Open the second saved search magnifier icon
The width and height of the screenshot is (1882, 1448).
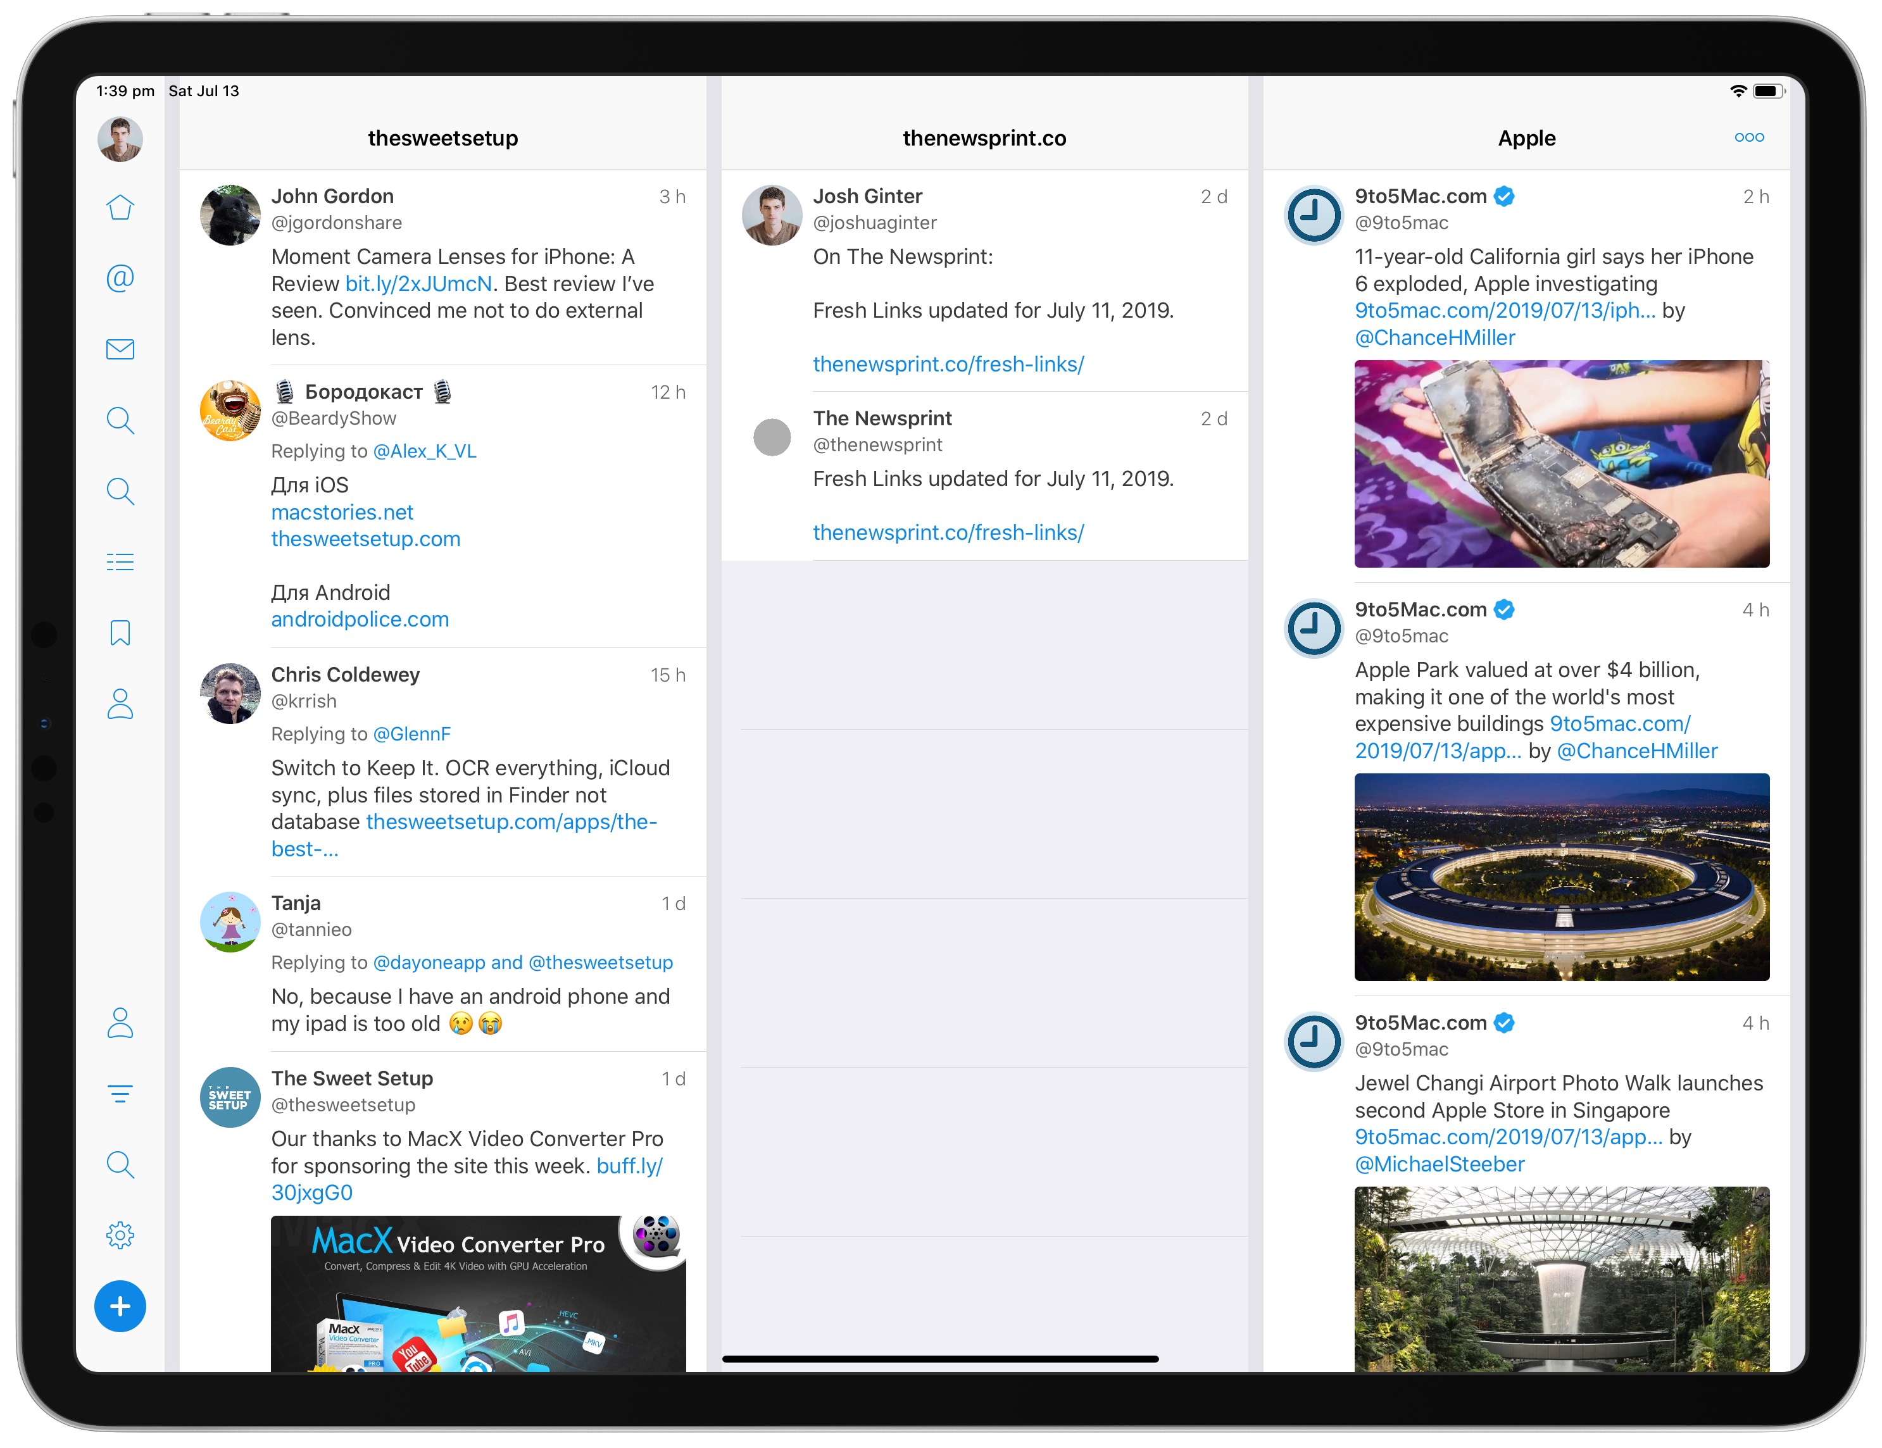click(120, 491)
